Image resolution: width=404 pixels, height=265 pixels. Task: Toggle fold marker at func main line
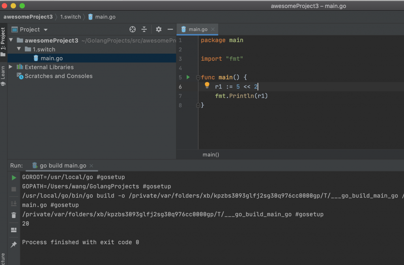pos(198,77)
